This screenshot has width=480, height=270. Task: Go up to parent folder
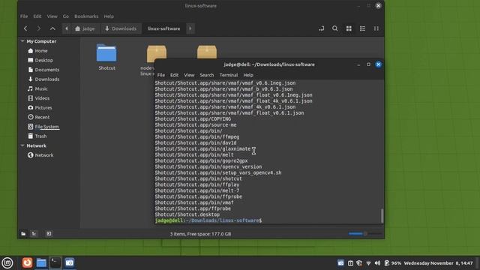pyautogui.click(x=52, y=28)
